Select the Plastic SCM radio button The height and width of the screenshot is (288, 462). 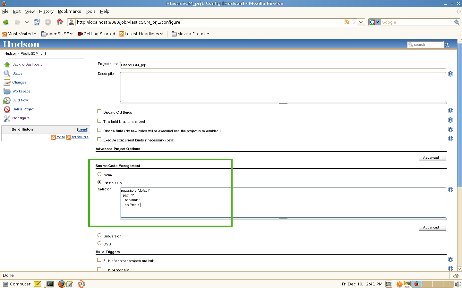tap(99, 182)
